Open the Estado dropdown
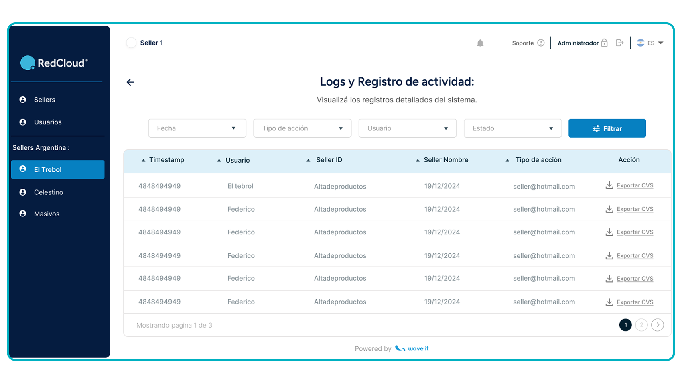This screenshot has height=383, width=682. [513, 128]
